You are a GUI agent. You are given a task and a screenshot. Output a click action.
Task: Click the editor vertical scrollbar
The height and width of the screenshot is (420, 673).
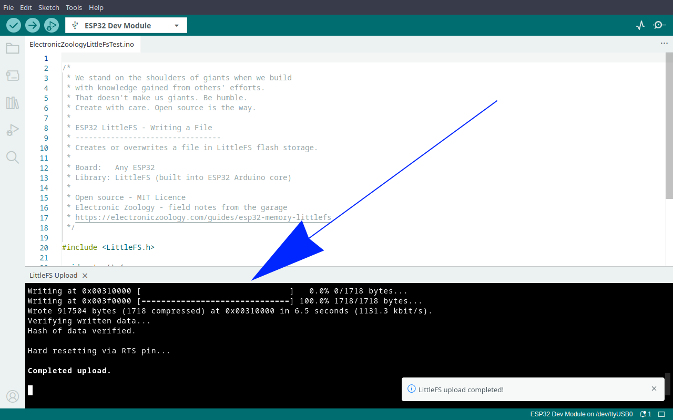coord(669,125)
